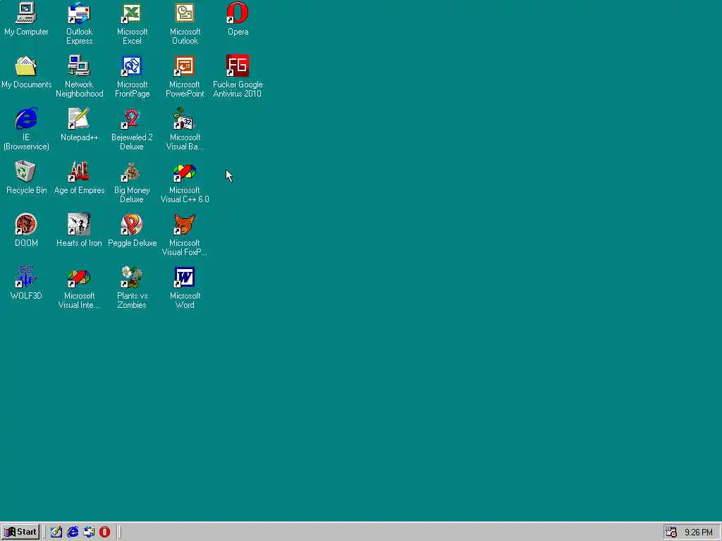The image size is (722, 541).
Task: Open the Start menu
Action: pos(20,532)
